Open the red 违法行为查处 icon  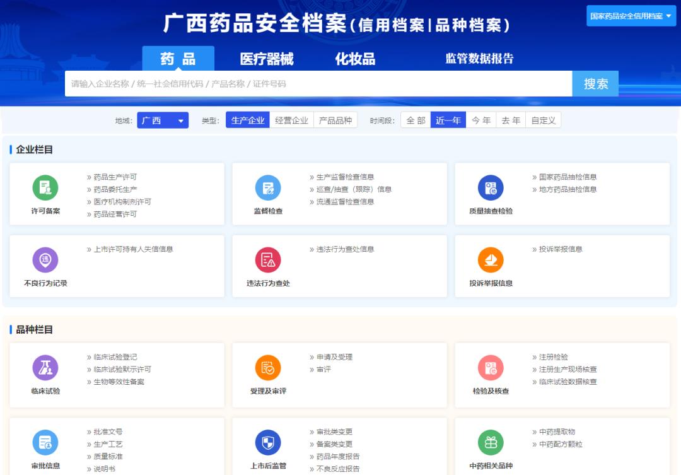tap(268, 260)
